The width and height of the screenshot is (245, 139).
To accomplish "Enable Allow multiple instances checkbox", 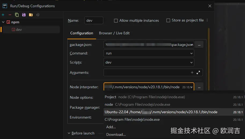I will tap(116, 21).
